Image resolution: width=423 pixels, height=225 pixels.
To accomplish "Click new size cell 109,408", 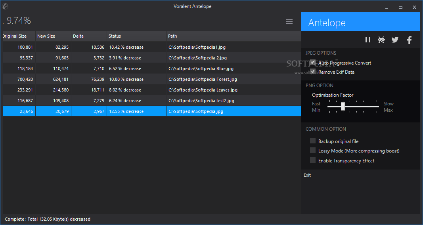I will (54, 101).
